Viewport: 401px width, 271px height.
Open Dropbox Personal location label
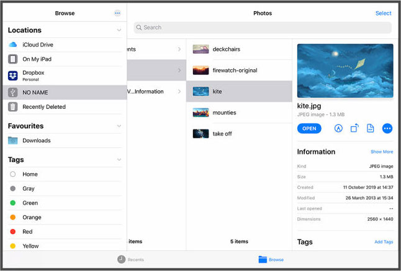[34, 75]
